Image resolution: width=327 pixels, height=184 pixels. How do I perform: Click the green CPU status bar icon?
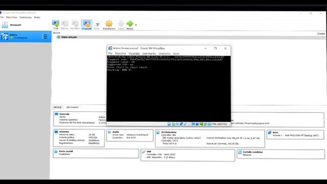click(x=201, y=124)
